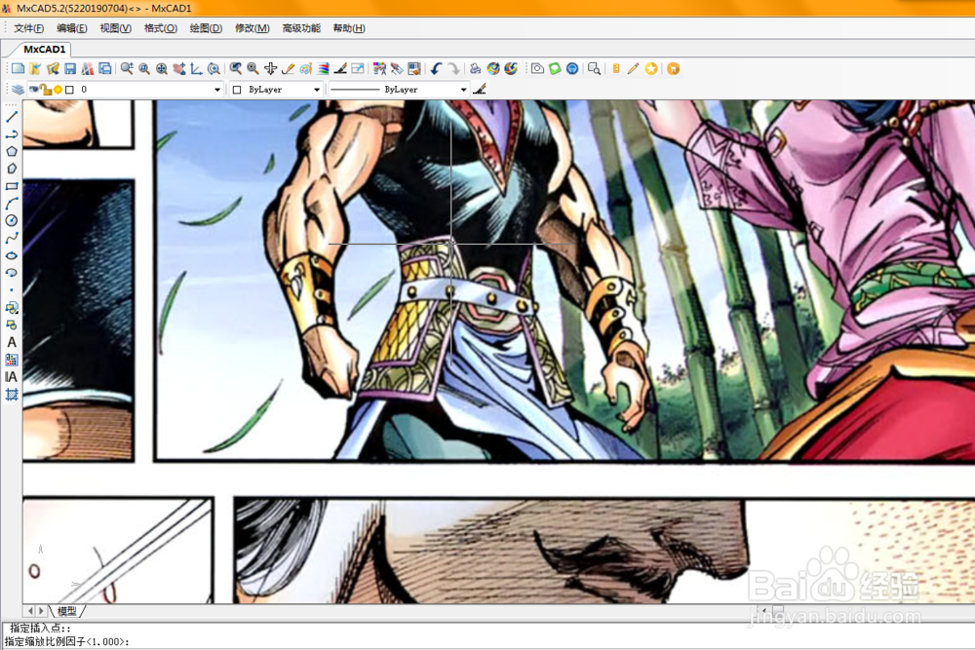Screen dimensions: 975x650
Task: Click the command line scale factor prompt
Action: click(66, 642)
